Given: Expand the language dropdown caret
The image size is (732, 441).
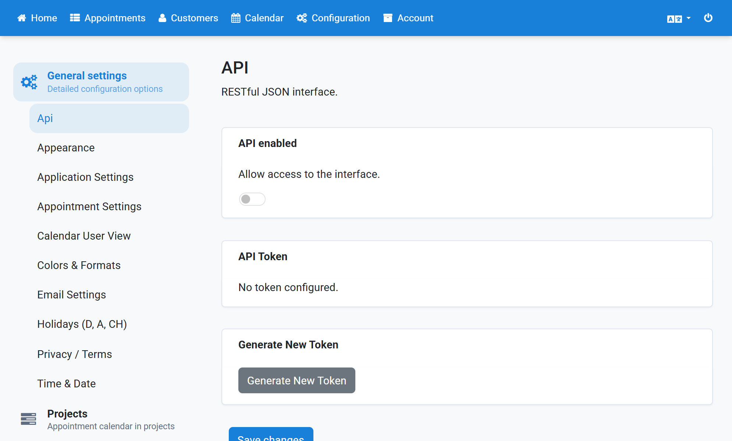Looking at the screenshot, I should (689, 18).
